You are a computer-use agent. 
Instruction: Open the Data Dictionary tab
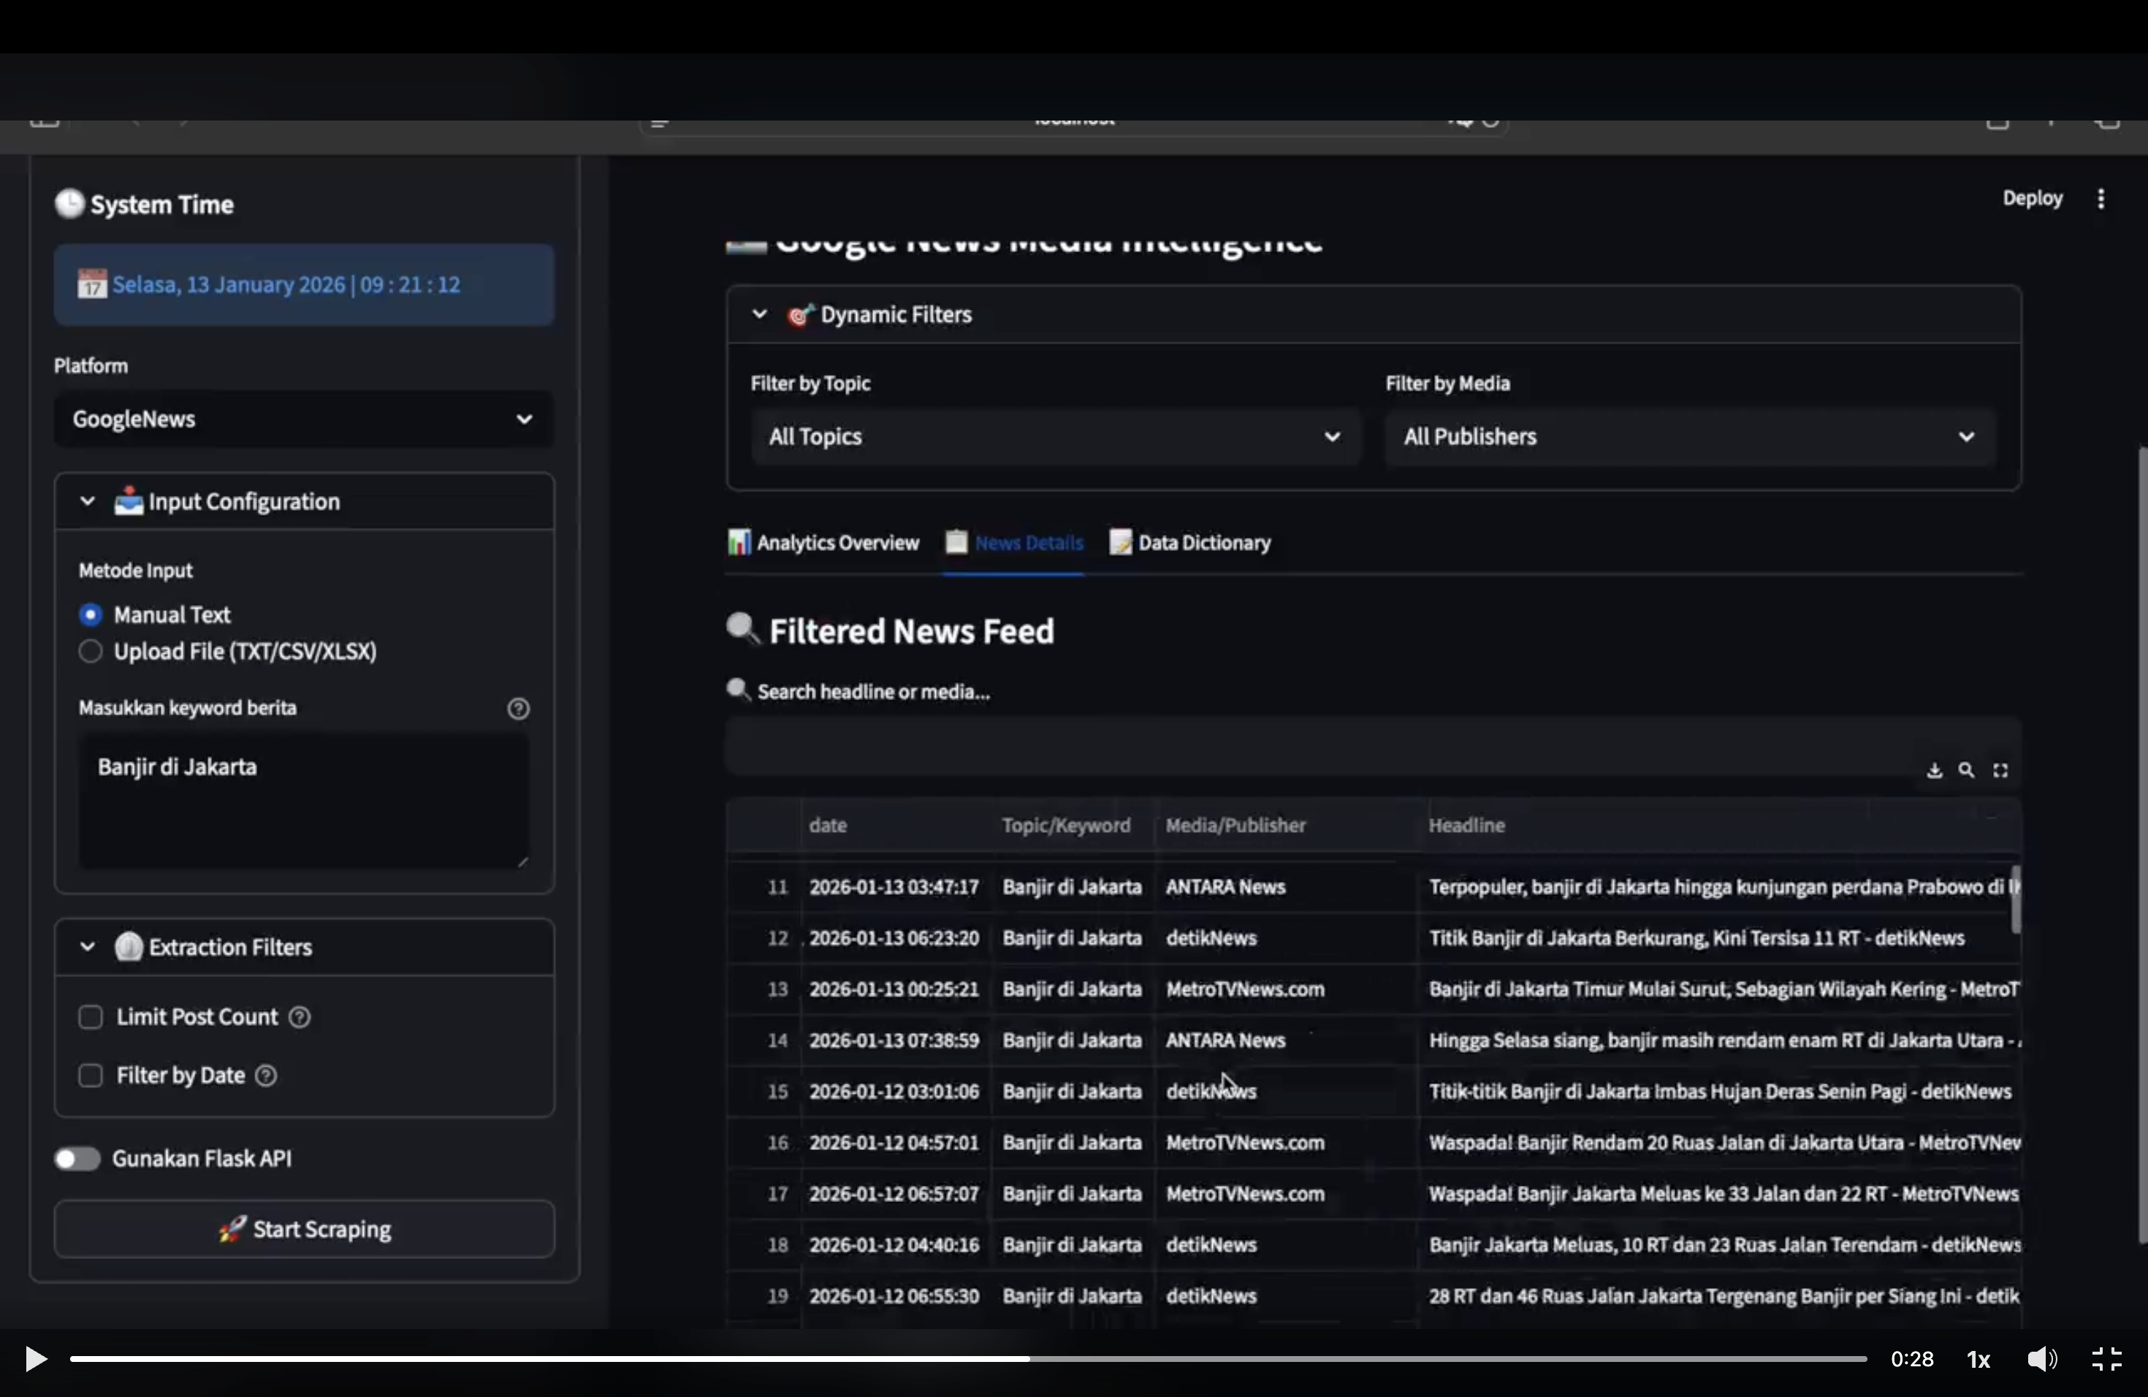coord(1190,544)
